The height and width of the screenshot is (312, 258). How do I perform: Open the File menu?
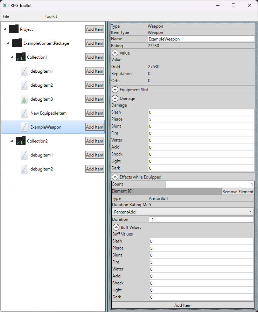coord(6,16)
